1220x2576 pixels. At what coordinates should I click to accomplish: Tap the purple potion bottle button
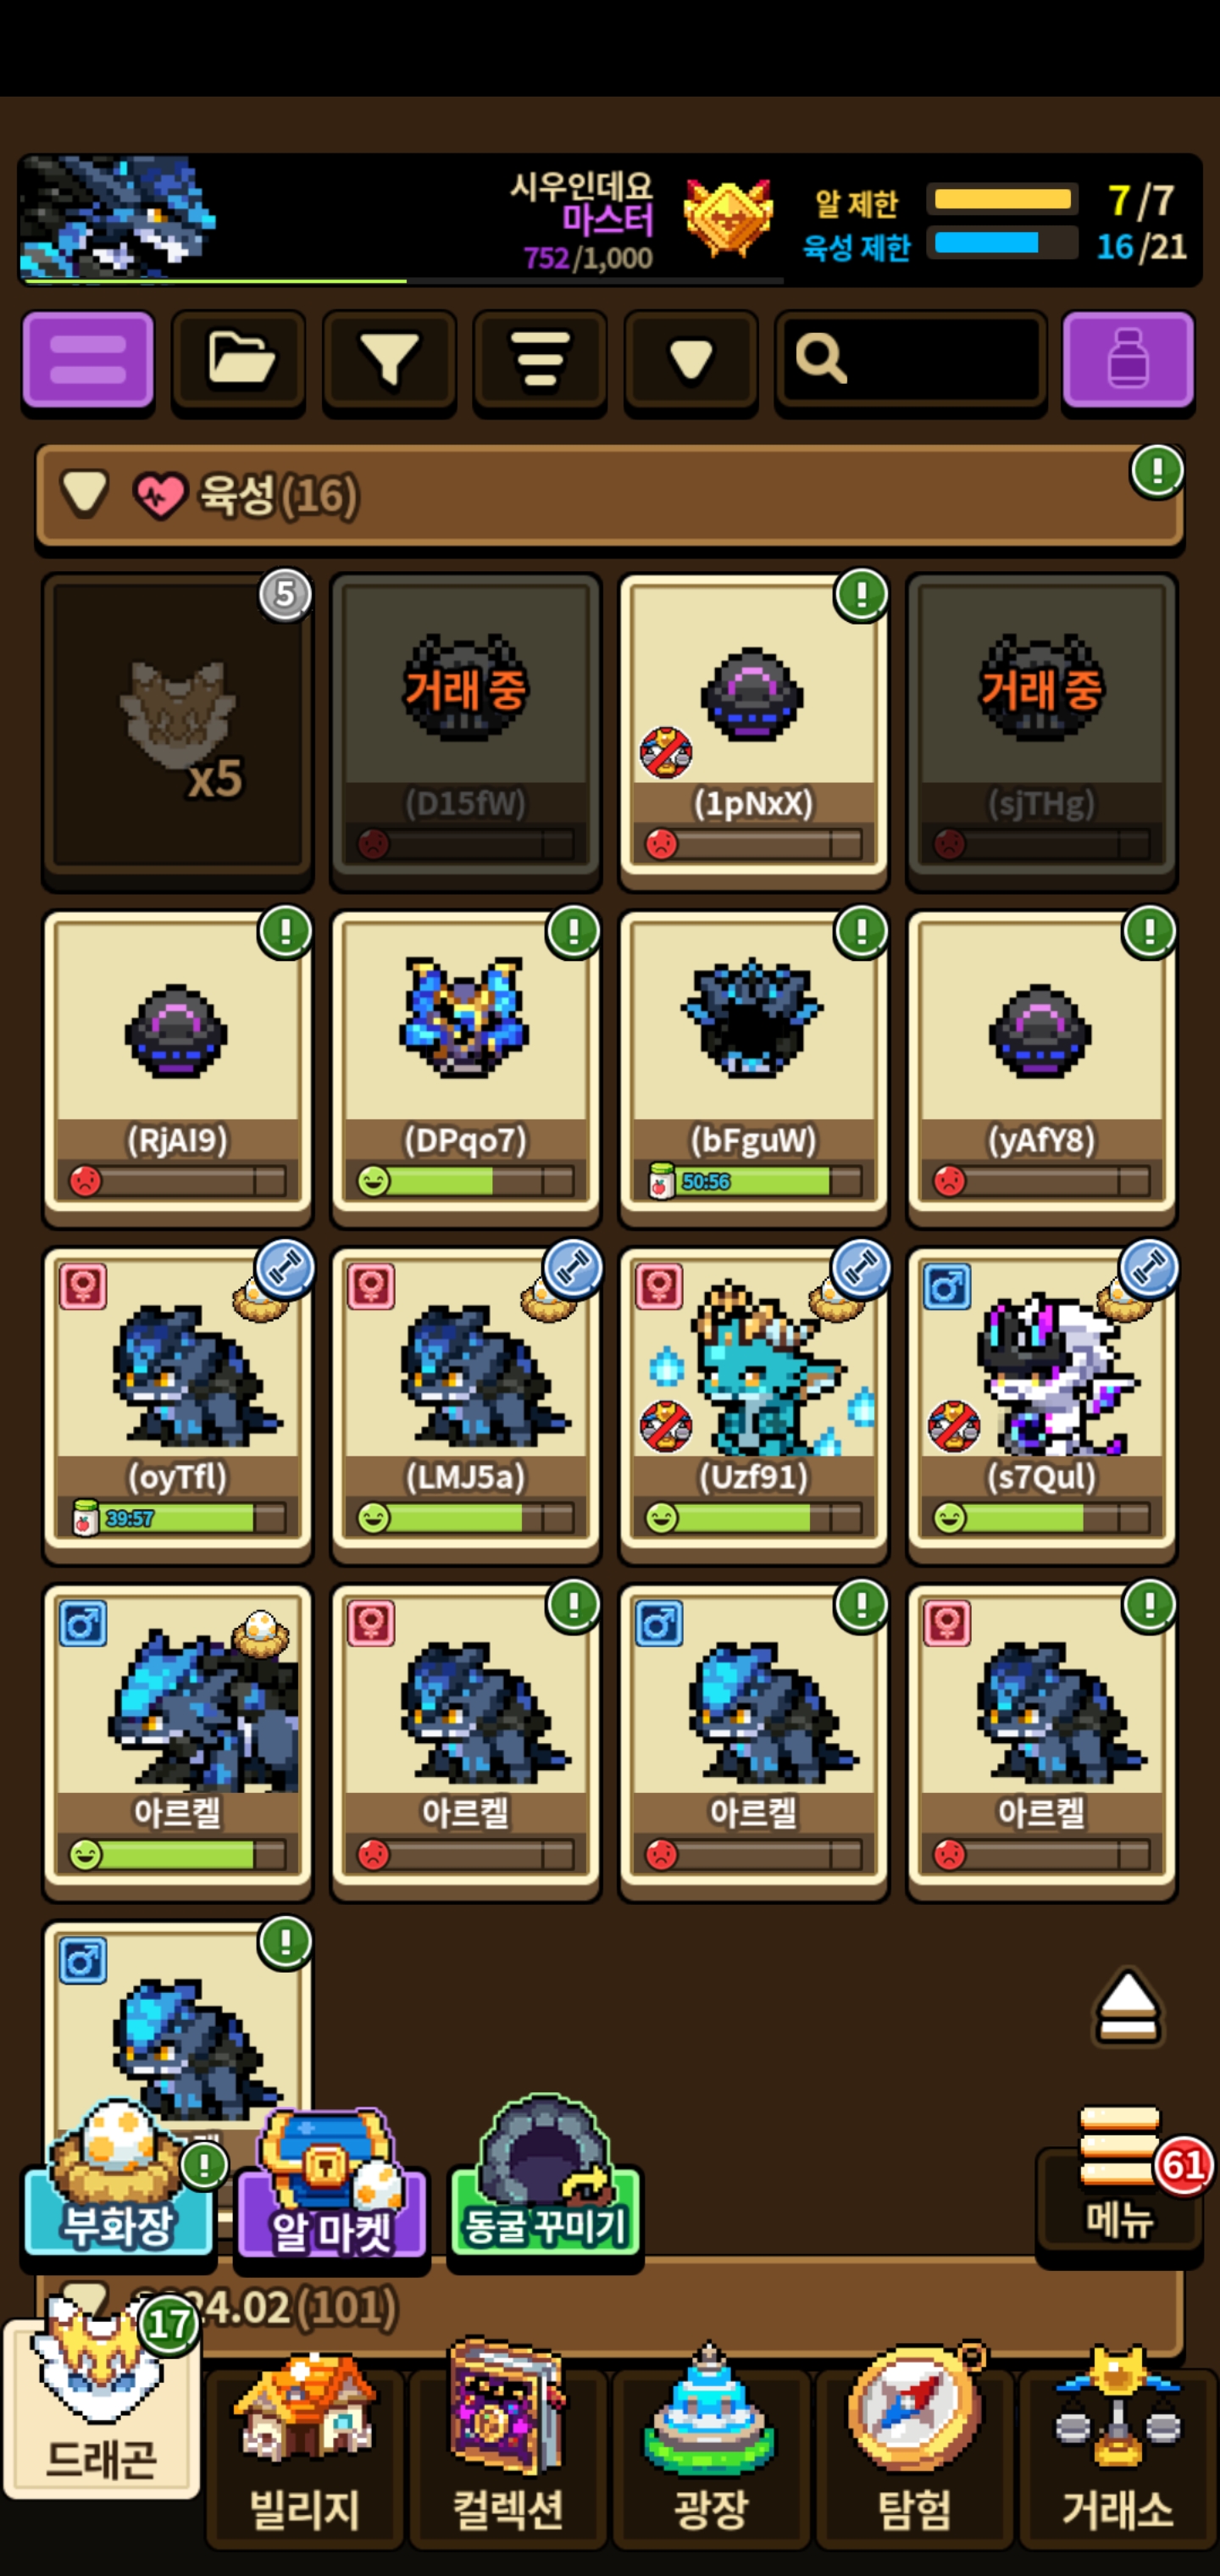pyautogui.click(x=1128, y=360)
